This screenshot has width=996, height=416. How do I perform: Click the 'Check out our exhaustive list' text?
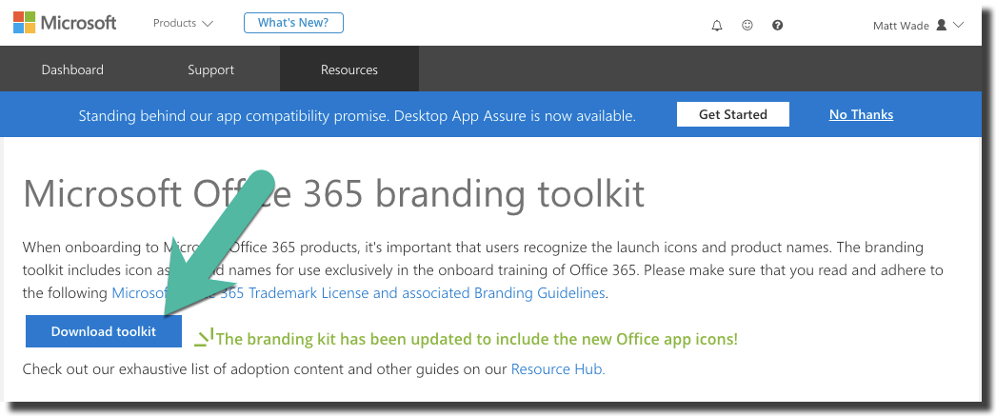coord(314,369)
